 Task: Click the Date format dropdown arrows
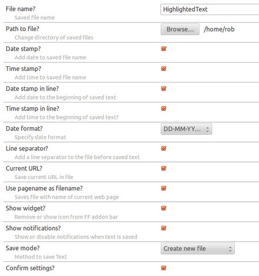208,129
